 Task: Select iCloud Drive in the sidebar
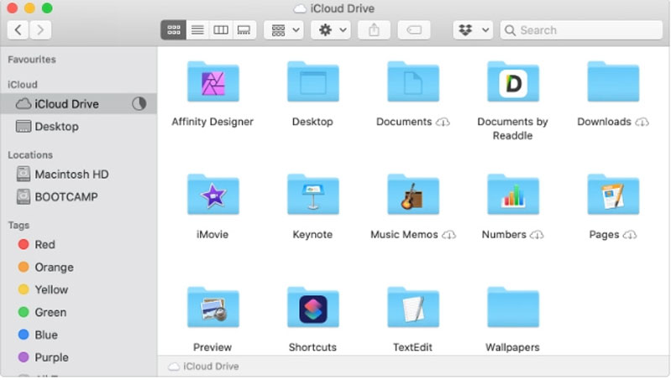tap(79, 104)
